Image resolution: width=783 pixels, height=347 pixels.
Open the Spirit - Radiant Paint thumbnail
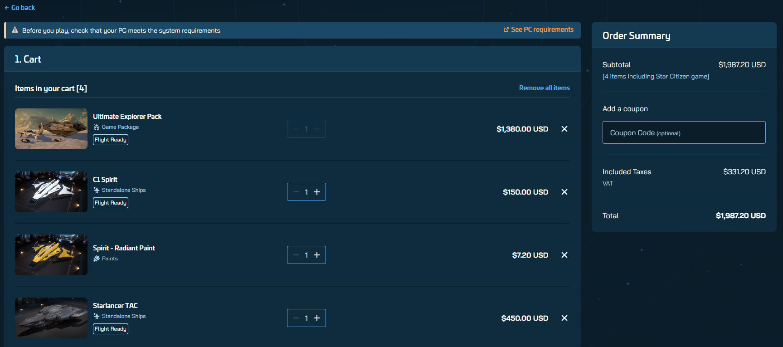(x=51, y=255)
